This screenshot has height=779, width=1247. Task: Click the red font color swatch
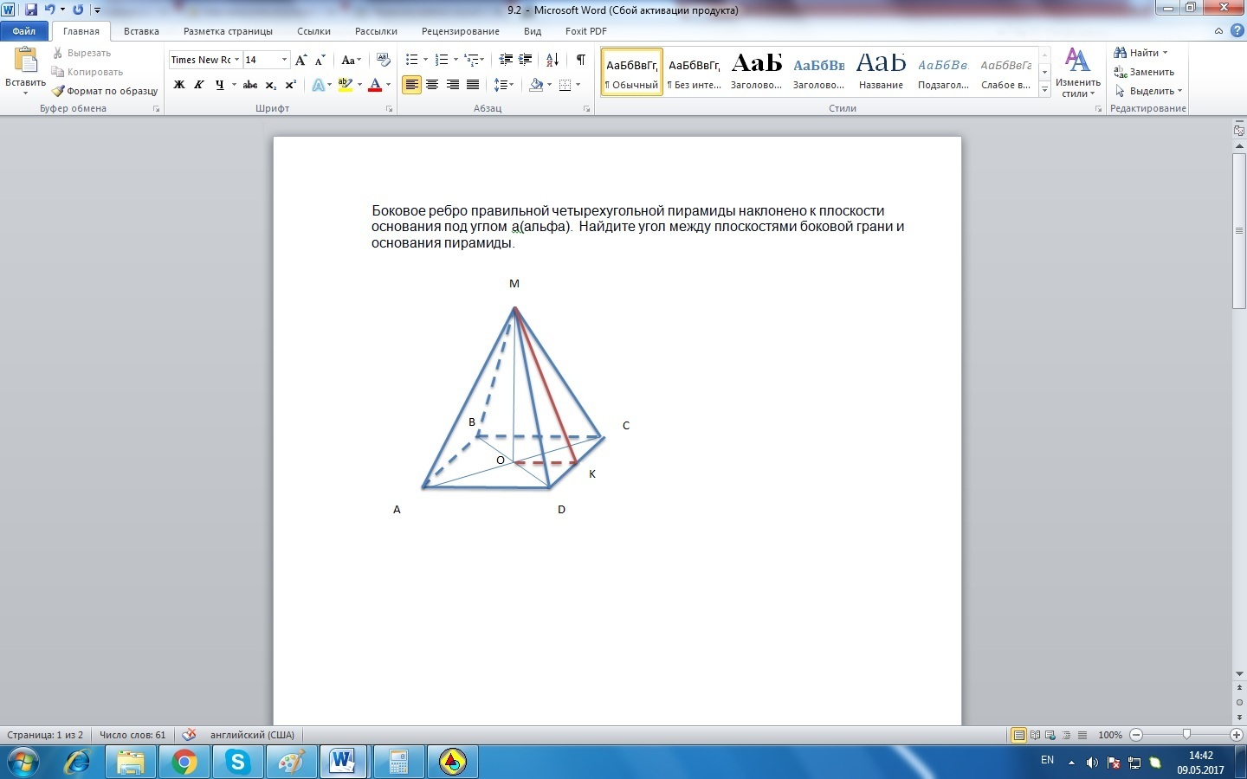click(x=375, y=85)
